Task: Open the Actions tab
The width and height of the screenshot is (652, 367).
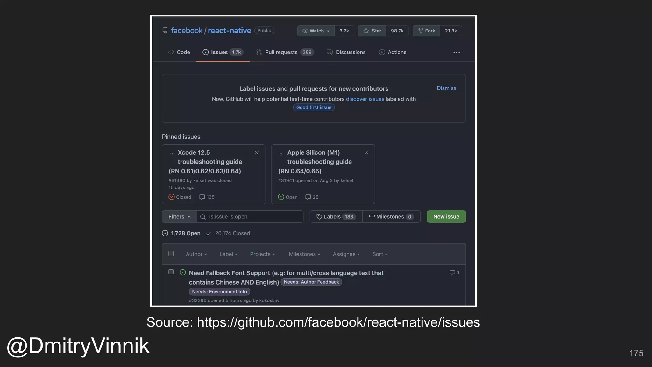Action: coord(393,52)
